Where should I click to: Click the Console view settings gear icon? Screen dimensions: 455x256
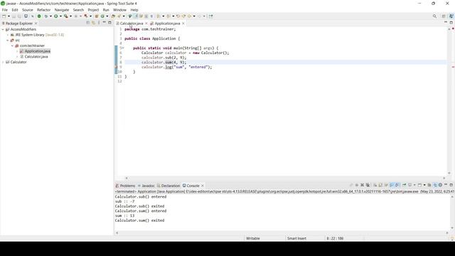[440, 185]
